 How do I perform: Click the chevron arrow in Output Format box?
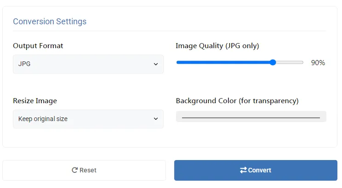tap(156, 64)
